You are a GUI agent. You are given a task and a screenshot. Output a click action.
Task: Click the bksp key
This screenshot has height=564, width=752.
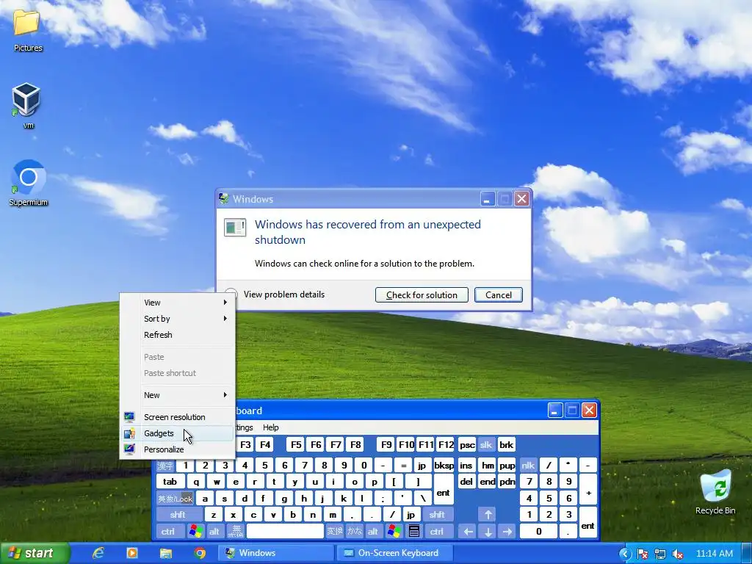[444, 465]
